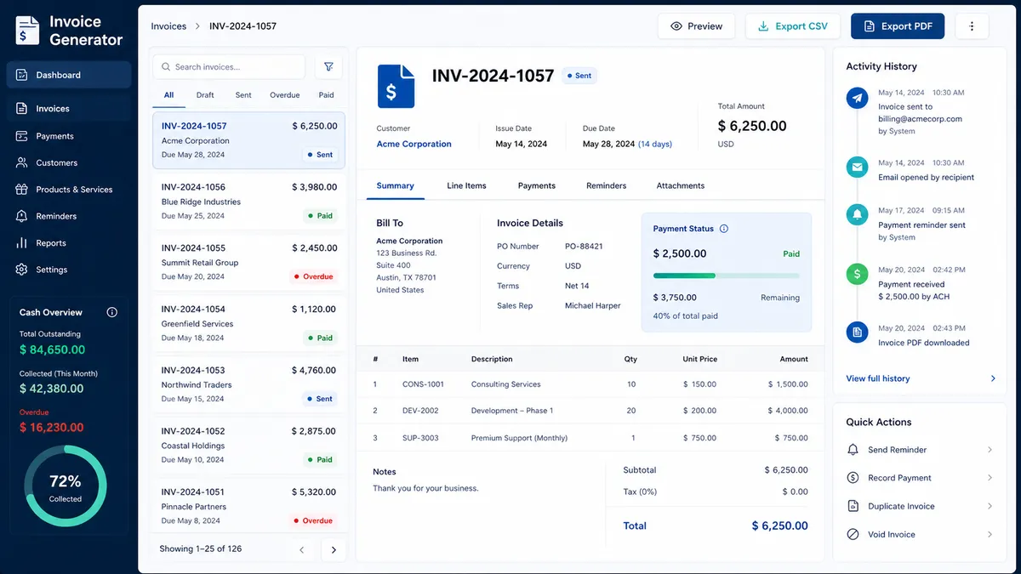
Task: Open invoice INV-2024-1054 Greenfield Services
Action: click(x=249, y=323)
